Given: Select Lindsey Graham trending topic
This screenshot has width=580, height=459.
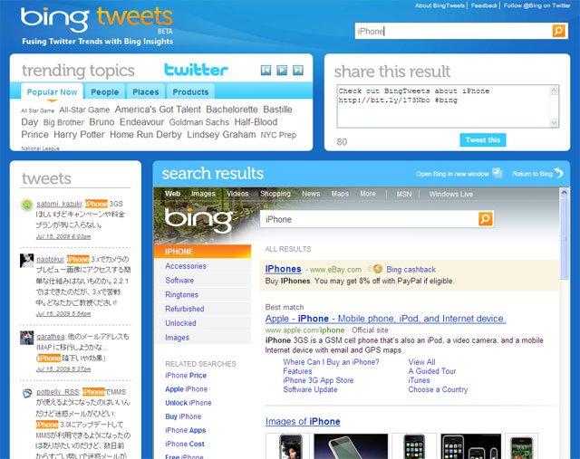Looking at the screenshot, I should (221, 135).
